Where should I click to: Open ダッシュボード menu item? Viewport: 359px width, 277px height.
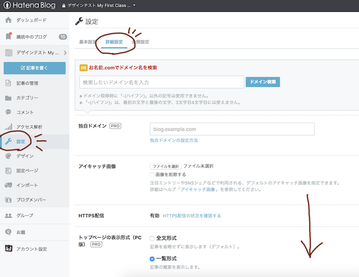(34, 20)
